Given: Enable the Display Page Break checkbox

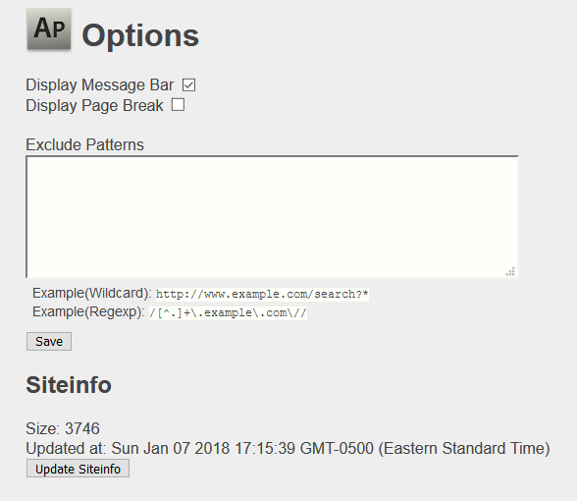Looking at the screenshot, I should pyautogui.click(x=179, y=104).
